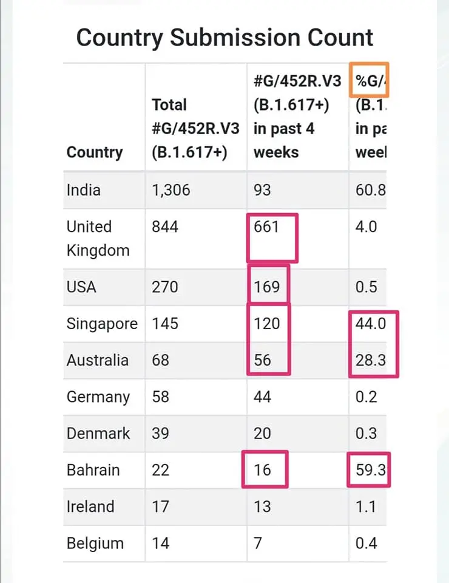Screen dimensions: 449x583
Task: Click the Ireland country cell
Action: point(91,506)
